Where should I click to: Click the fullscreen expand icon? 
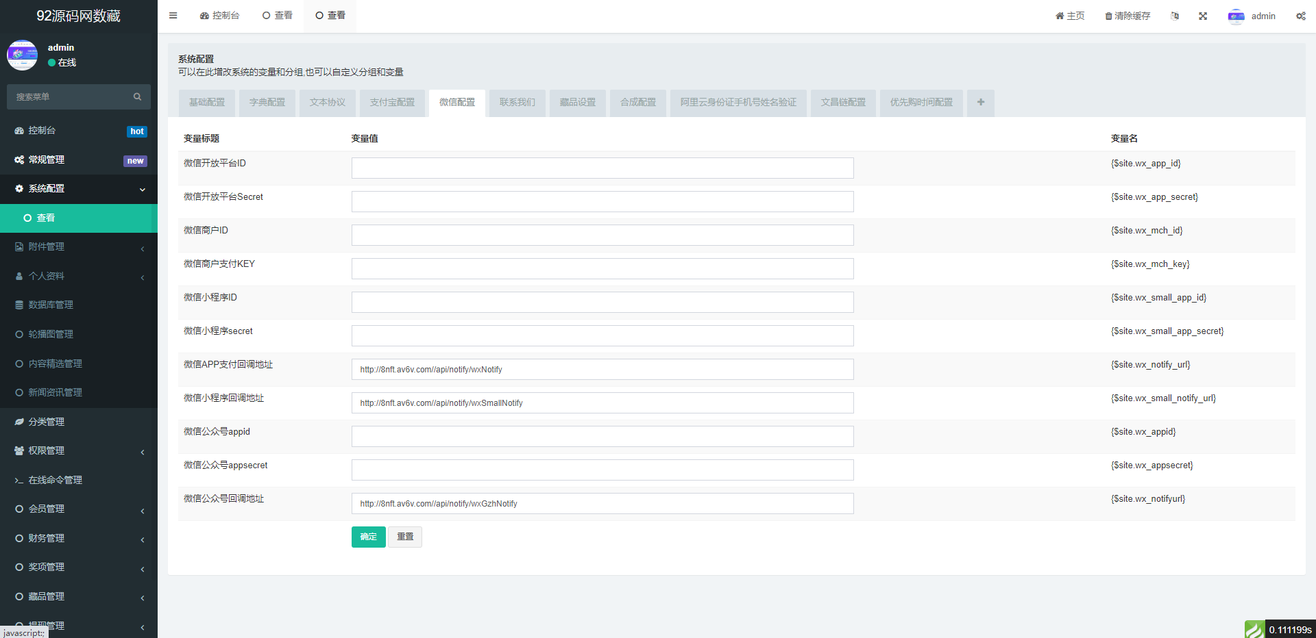pos(1203,16)
